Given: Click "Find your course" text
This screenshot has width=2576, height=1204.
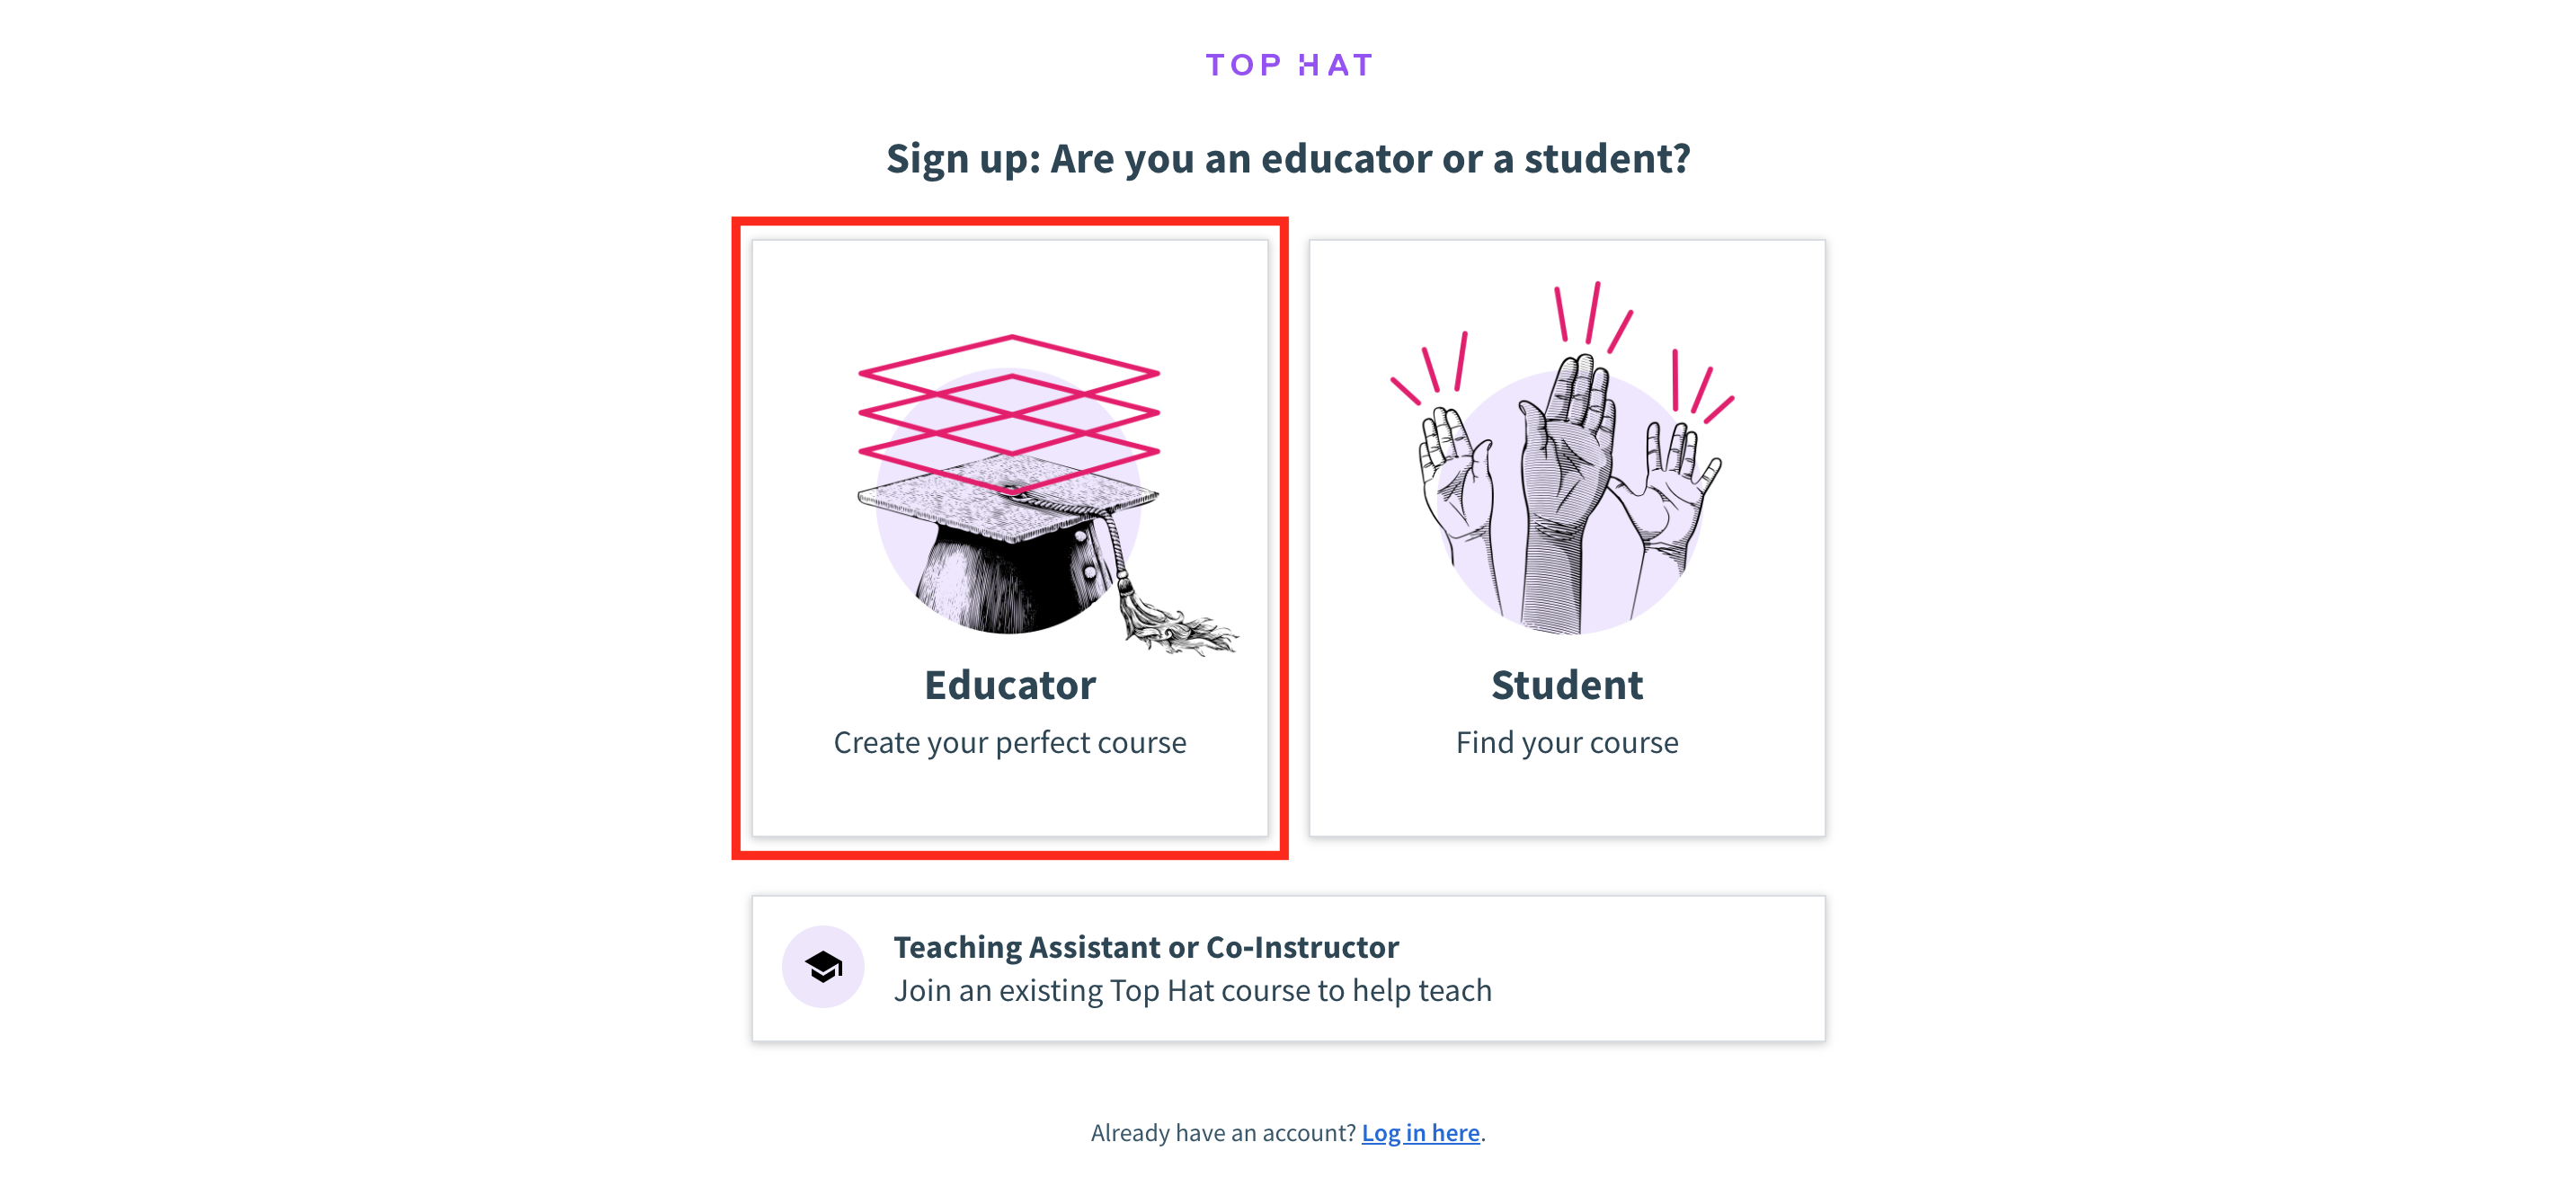Looking at the screenshot, I should [1566, 742].
